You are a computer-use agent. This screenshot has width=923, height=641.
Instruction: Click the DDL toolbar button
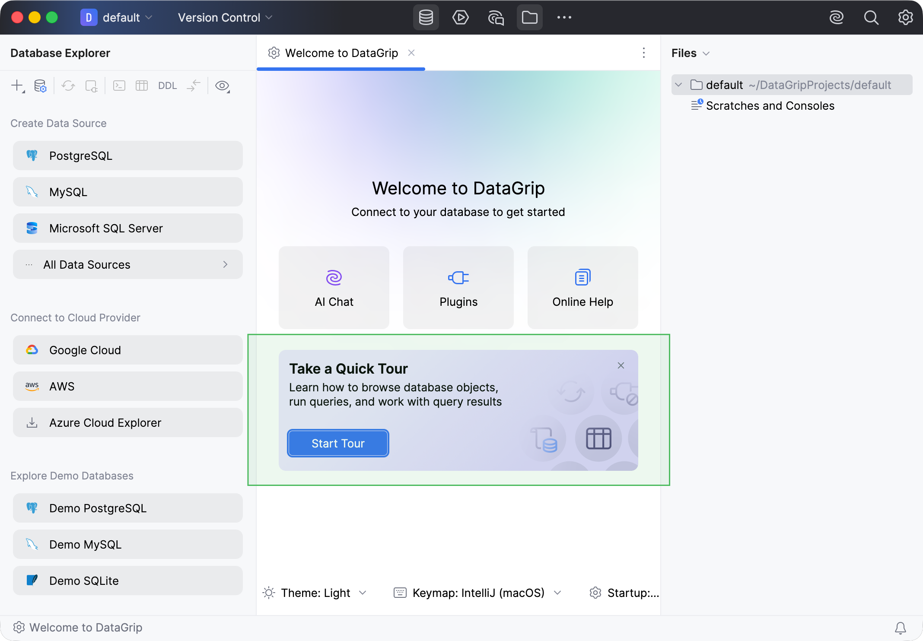click(167, 86)
